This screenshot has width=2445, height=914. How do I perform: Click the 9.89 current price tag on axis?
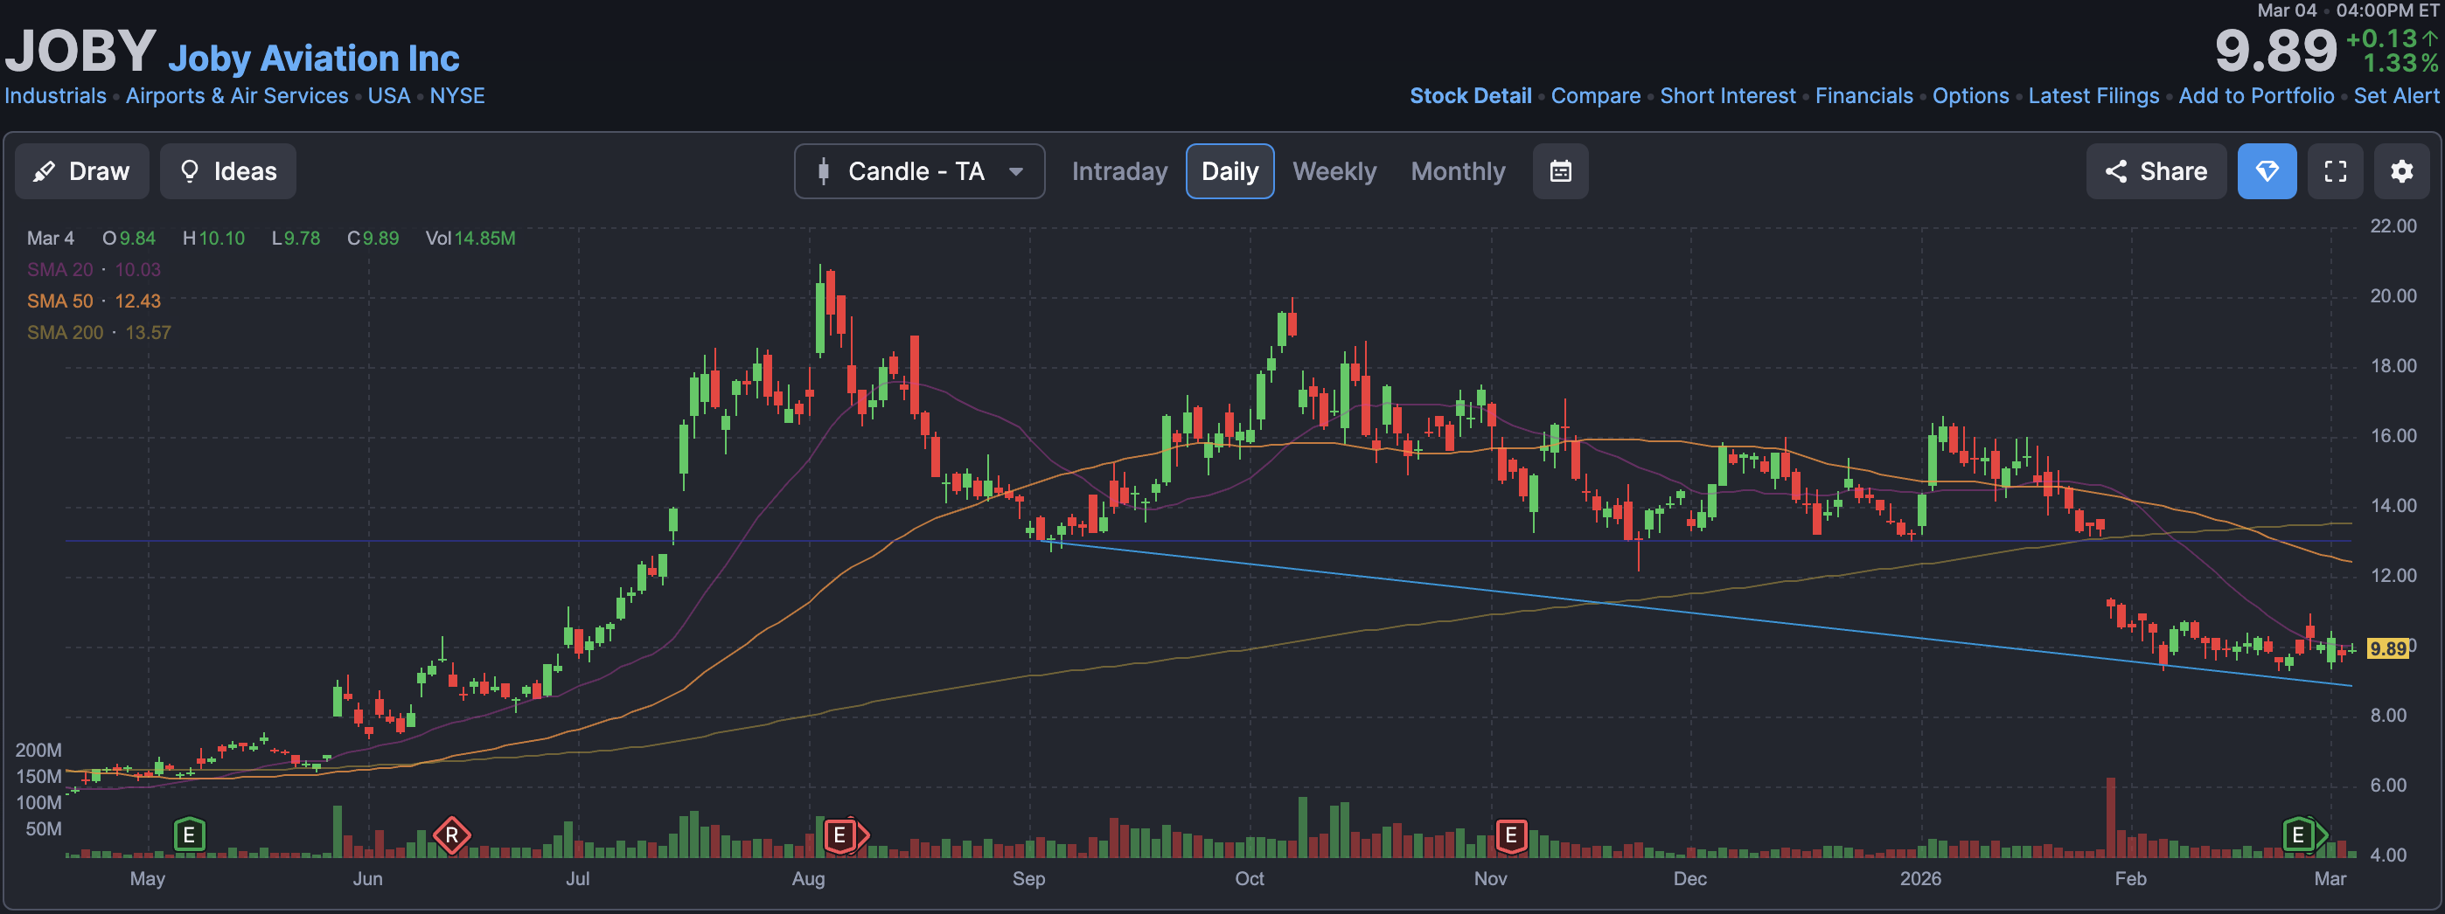coord(2387,648)
